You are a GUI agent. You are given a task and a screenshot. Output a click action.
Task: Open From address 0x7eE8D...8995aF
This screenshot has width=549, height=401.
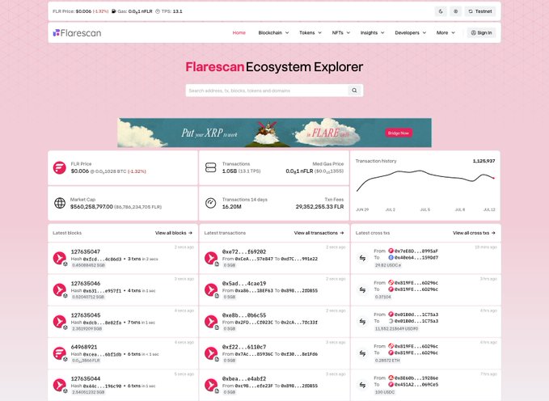416,251
